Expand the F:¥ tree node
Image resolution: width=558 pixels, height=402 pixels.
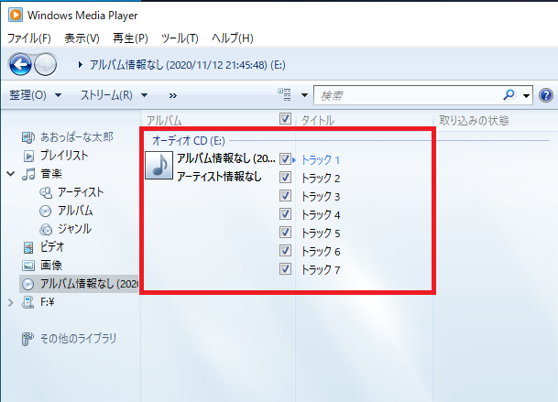11,302
